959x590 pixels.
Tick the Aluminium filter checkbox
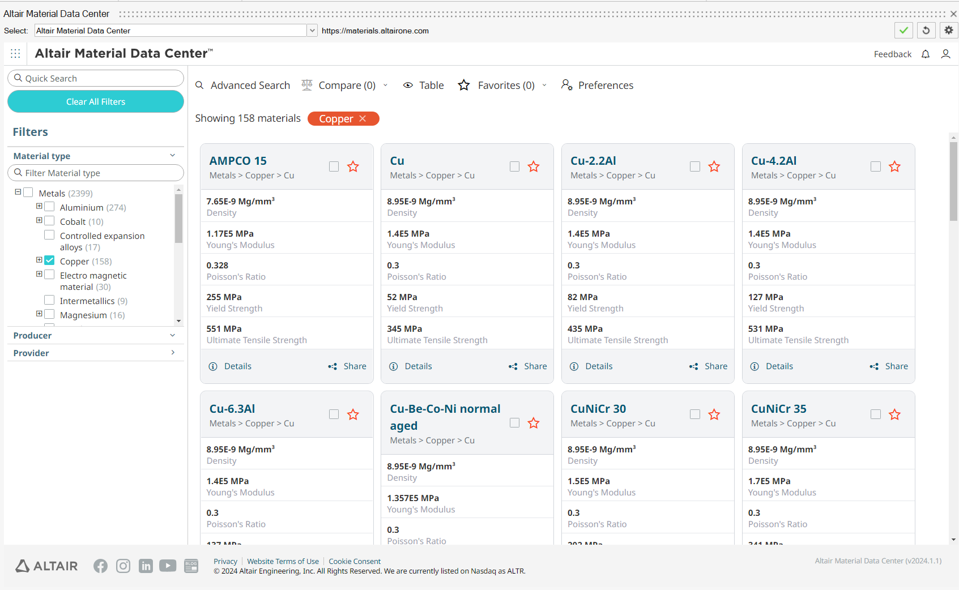click(50, 207)
